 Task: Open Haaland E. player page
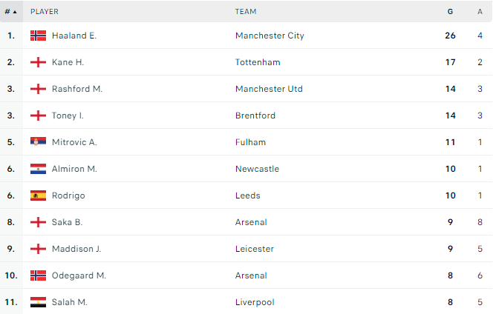(74, 36)
